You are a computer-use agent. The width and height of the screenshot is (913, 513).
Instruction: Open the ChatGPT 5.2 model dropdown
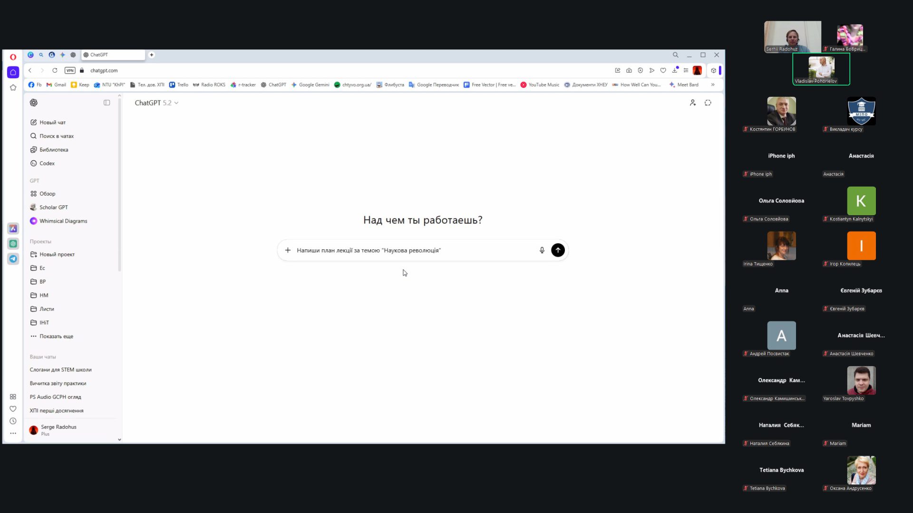156,103
